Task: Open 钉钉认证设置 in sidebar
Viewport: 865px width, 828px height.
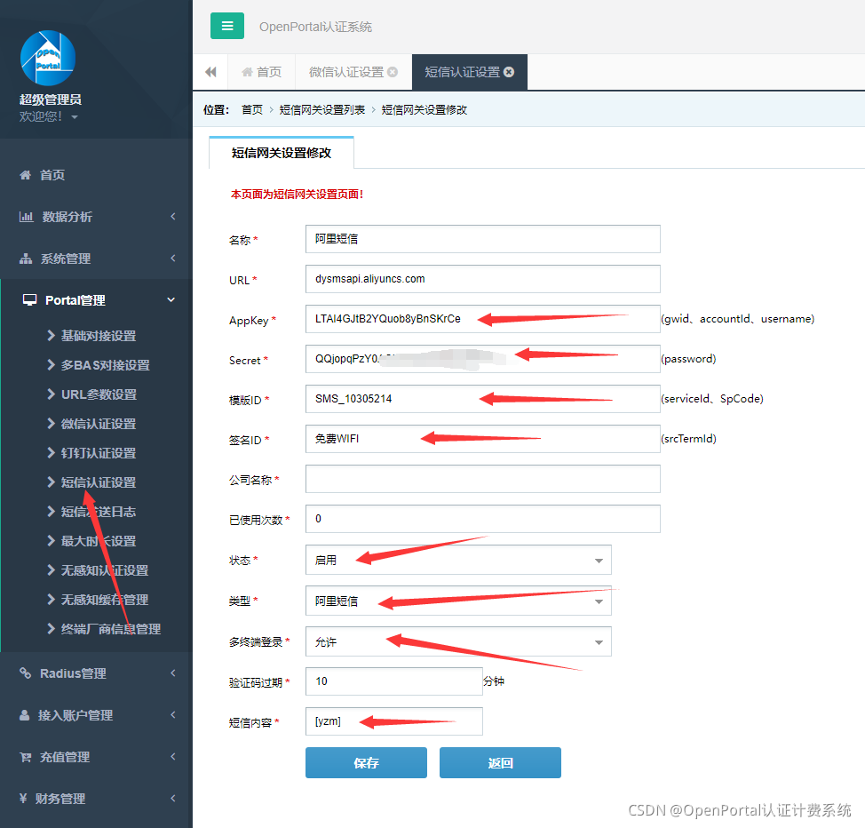Action: point(99,453)
